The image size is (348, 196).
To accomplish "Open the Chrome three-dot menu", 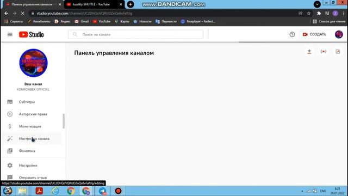I will tap(344, 13).
